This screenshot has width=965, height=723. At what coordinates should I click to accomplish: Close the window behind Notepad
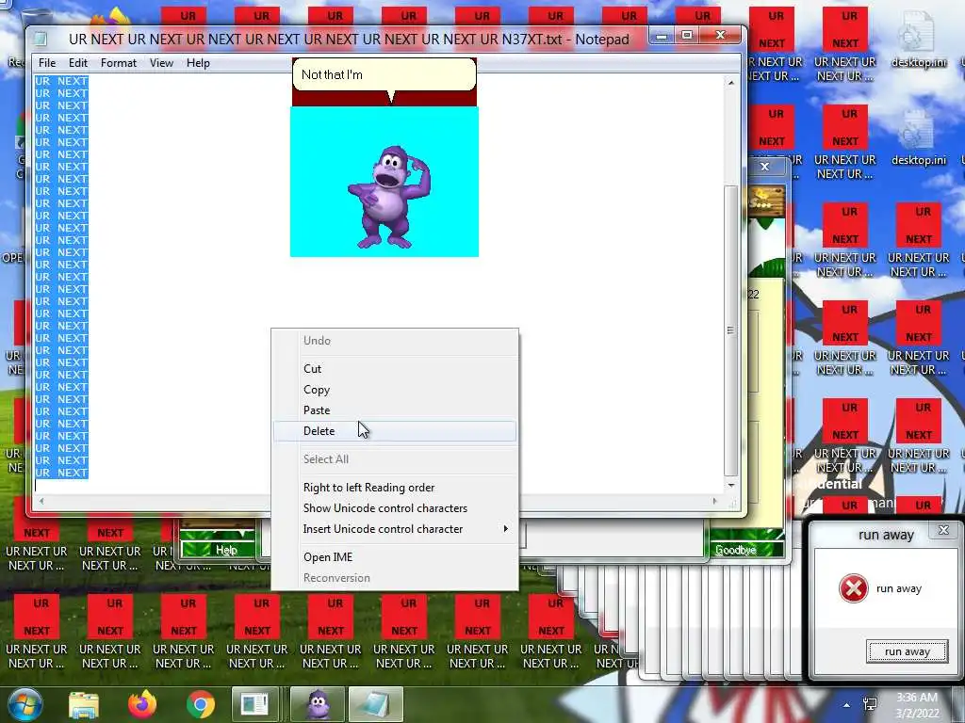click(x=765, y=167)
